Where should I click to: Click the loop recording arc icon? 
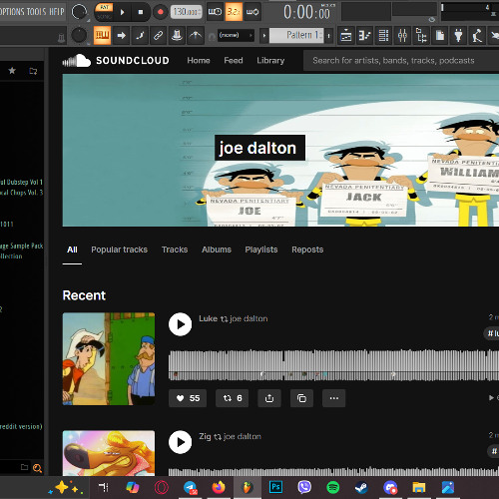pos(196,35)
